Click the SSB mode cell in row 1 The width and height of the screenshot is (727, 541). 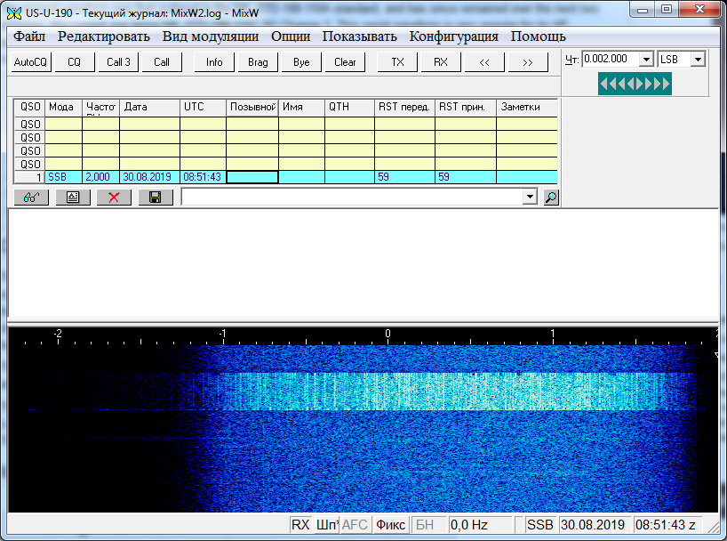63,177
